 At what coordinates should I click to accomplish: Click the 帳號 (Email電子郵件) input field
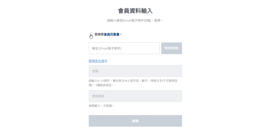(x=124, y=48)
